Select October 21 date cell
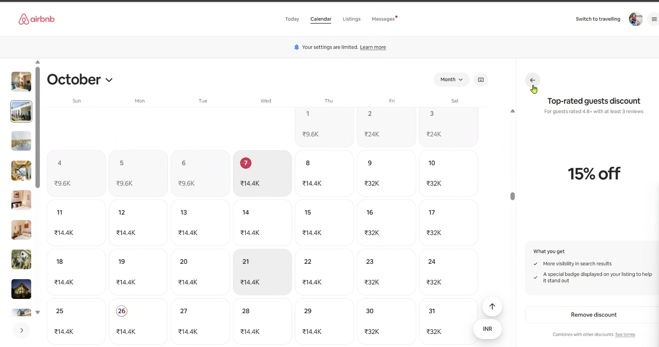This screenshot has width=659, height=347. click(262, 272)
